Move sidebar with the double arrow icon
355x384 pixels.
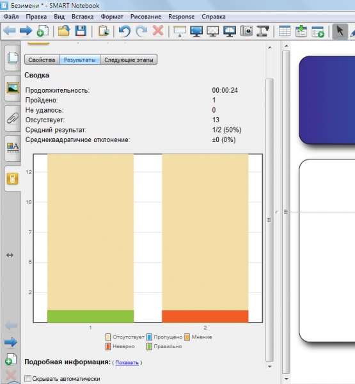pos(10,255)
